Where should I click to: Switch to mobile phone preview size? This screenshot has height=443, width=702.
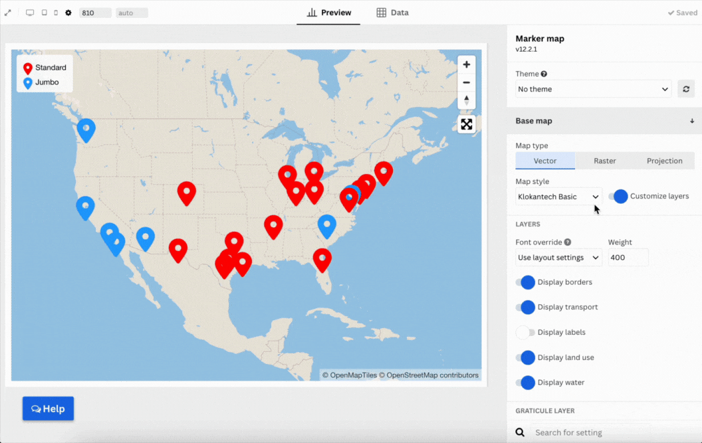point(56,13)
